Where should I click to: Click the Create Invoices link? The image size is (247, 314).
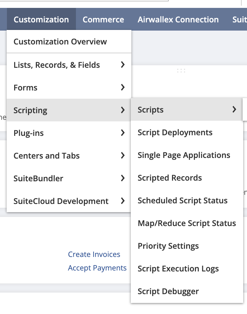[94, 254]
